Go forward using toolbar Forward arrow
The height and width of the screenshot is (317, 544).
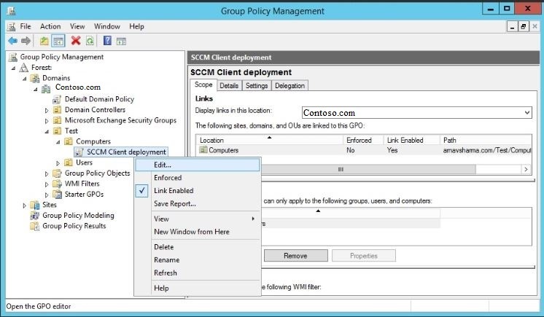[26, 41]
